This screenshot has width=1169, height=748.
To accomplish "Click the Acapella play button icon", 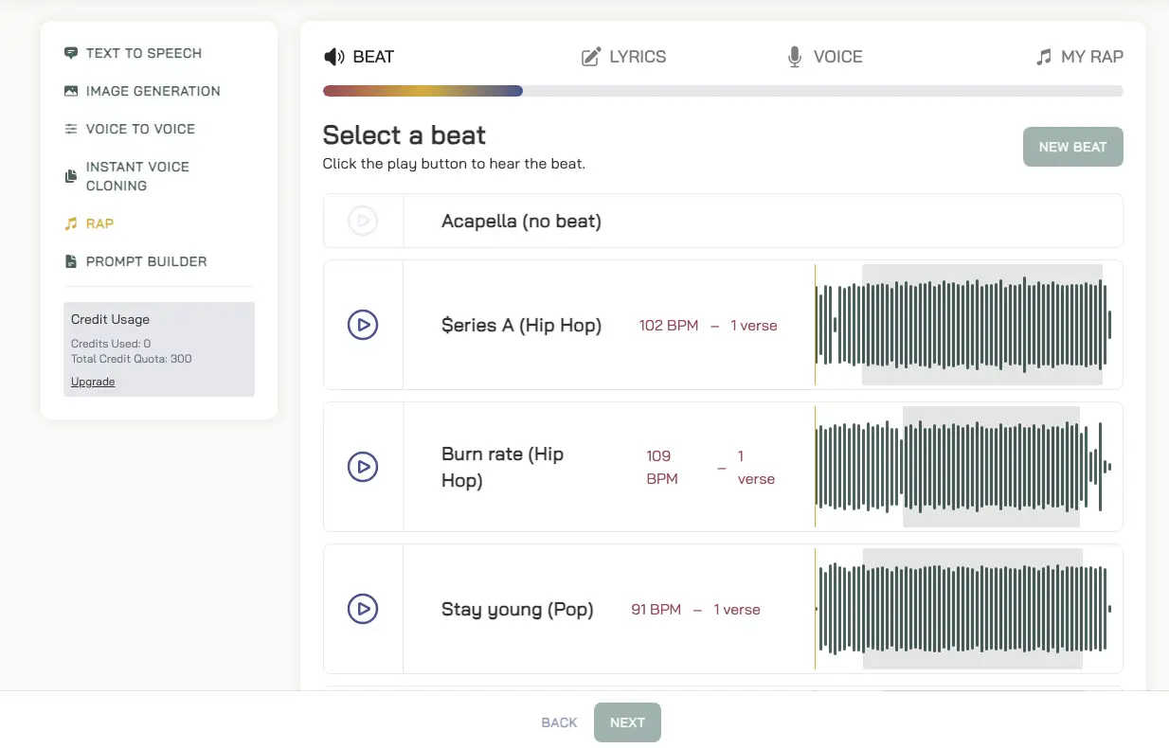I will (x=363, y=222).
